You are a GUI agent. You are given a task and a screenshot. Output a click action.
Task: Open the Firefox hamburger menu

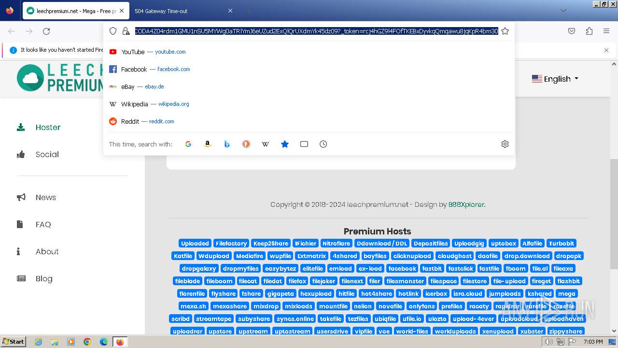click(x=606, y=31)
